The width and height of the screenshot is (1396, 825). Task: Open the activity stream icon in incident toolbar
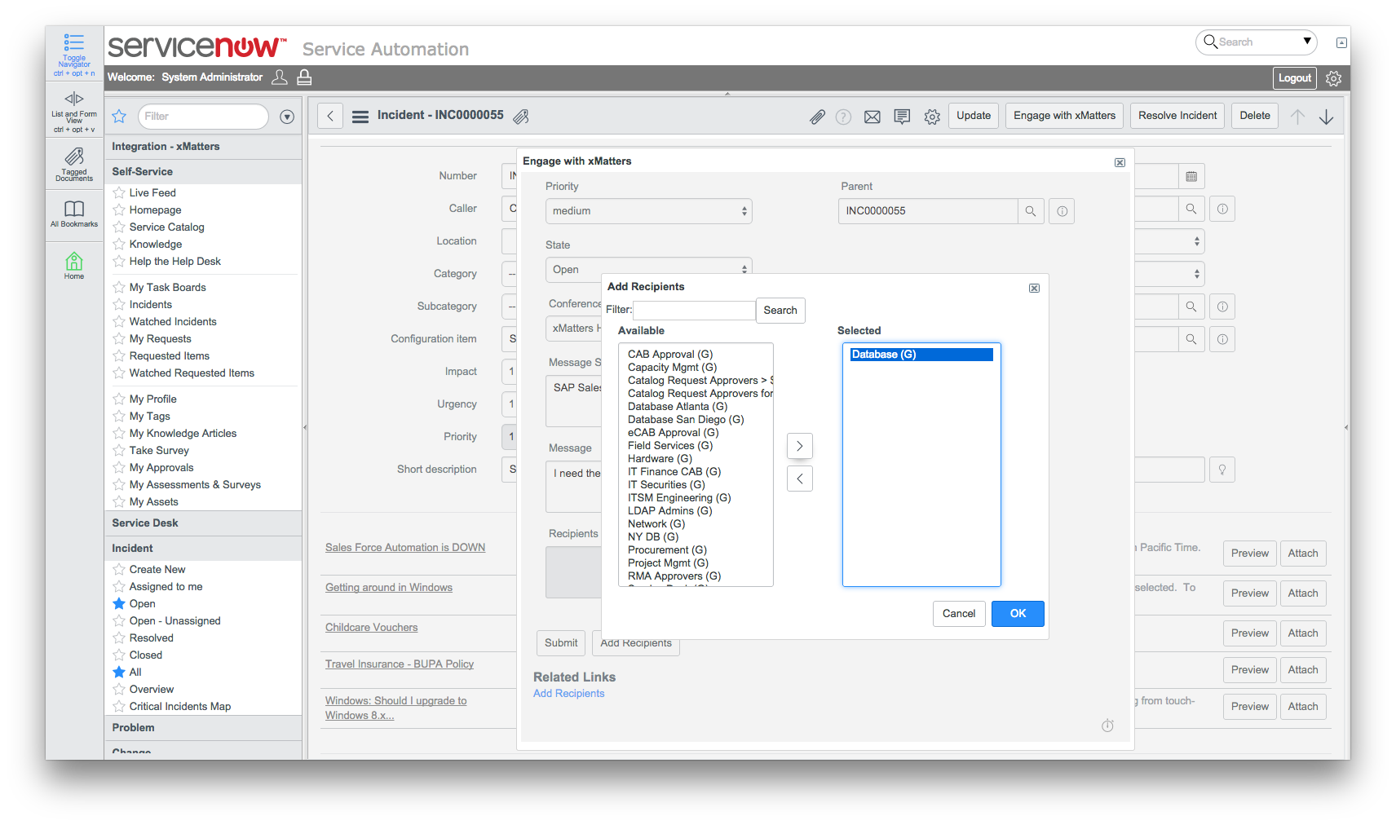tap(902, 116)
